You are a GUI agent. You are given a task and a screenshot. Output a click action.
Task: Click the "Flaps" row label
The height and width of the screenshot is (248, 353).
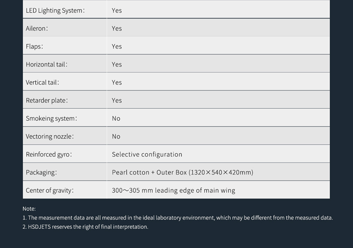[34, 46]
